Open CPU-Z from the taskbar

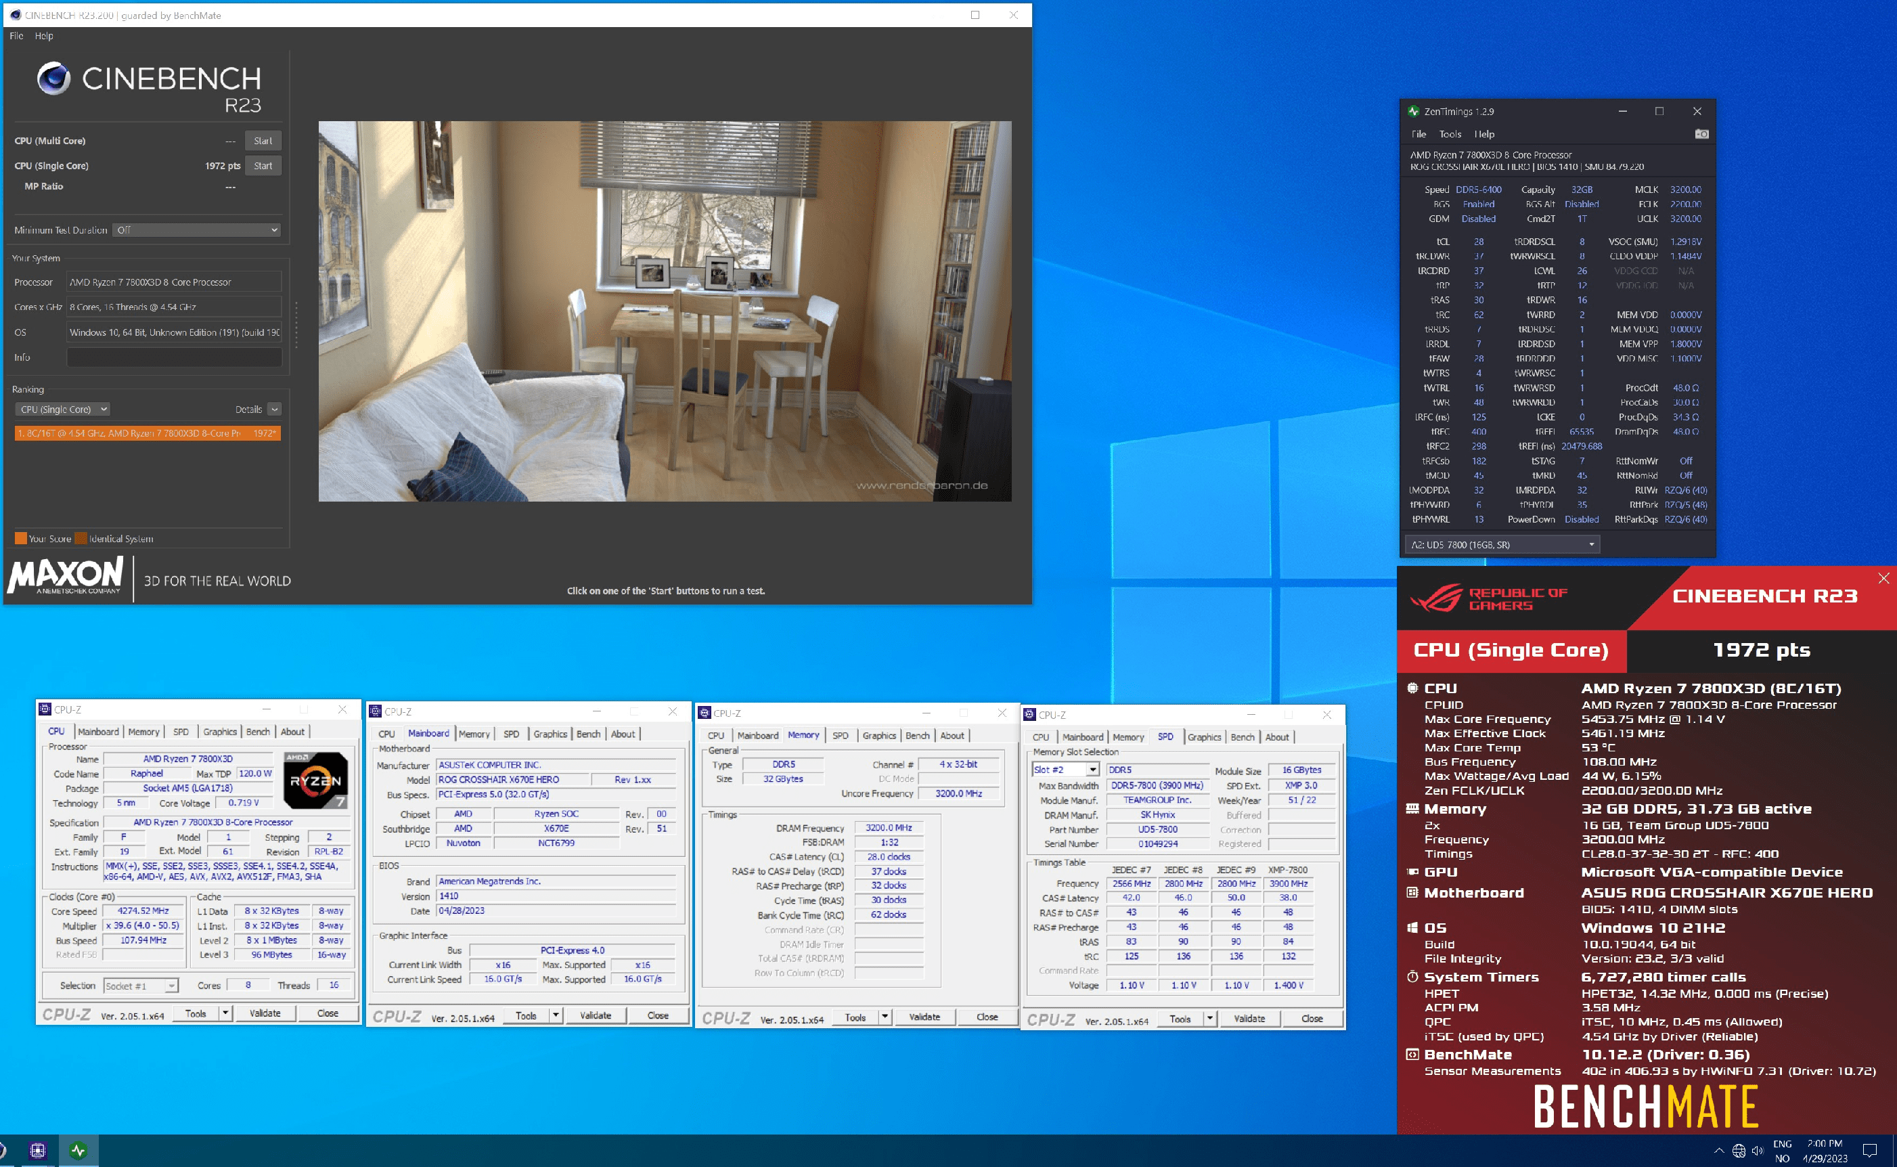point(37,1151)
